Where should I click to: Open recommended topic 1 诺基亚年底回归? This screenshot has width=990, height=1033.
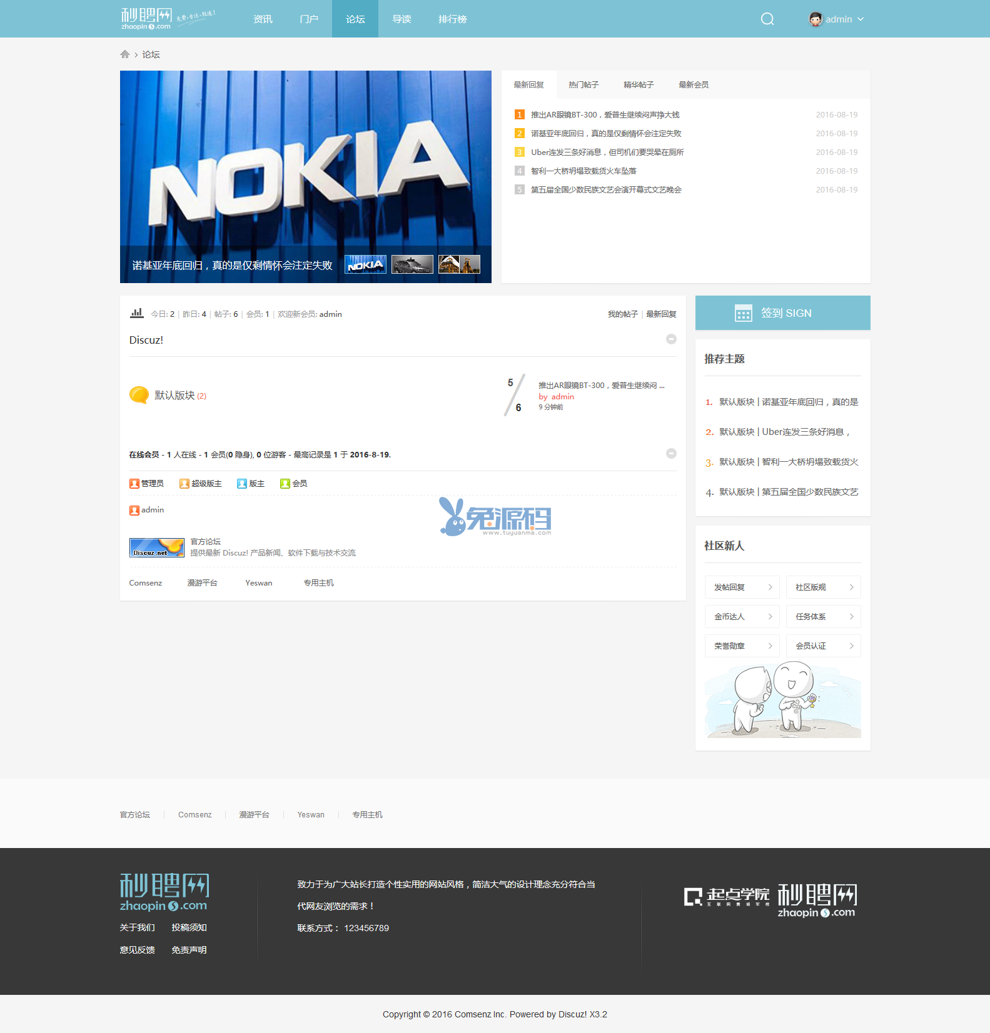pyautogui.click(x=789, y=402)
